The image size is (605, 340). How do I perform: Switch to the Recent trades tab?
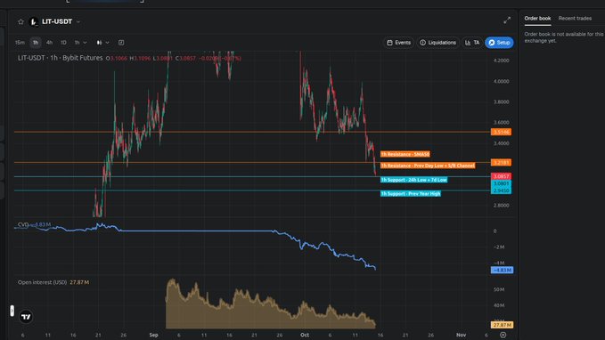point(575,18)
